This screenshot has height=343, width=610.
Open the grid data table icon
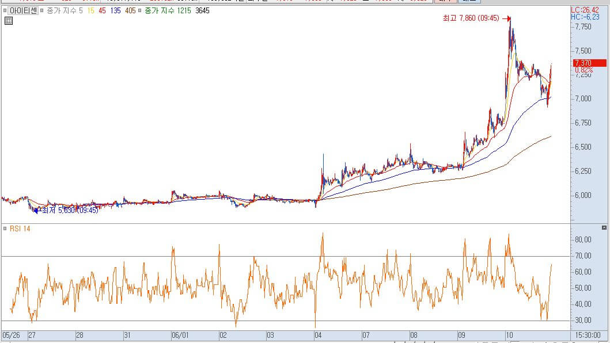9,21
